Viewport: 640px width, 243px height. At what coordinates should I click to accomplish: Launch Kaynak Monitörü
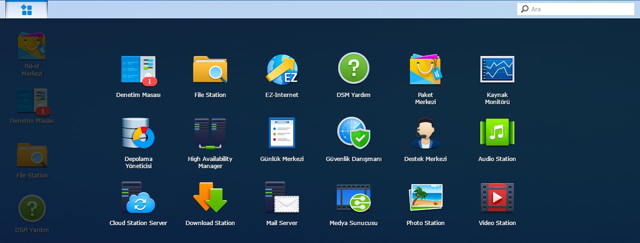click(x=497, y=70)
